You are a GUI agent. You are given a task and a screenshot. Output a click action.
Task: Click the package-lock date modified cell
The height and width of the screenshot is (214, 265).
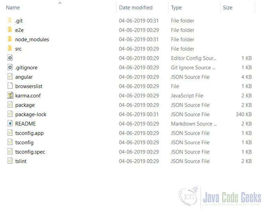139,114
